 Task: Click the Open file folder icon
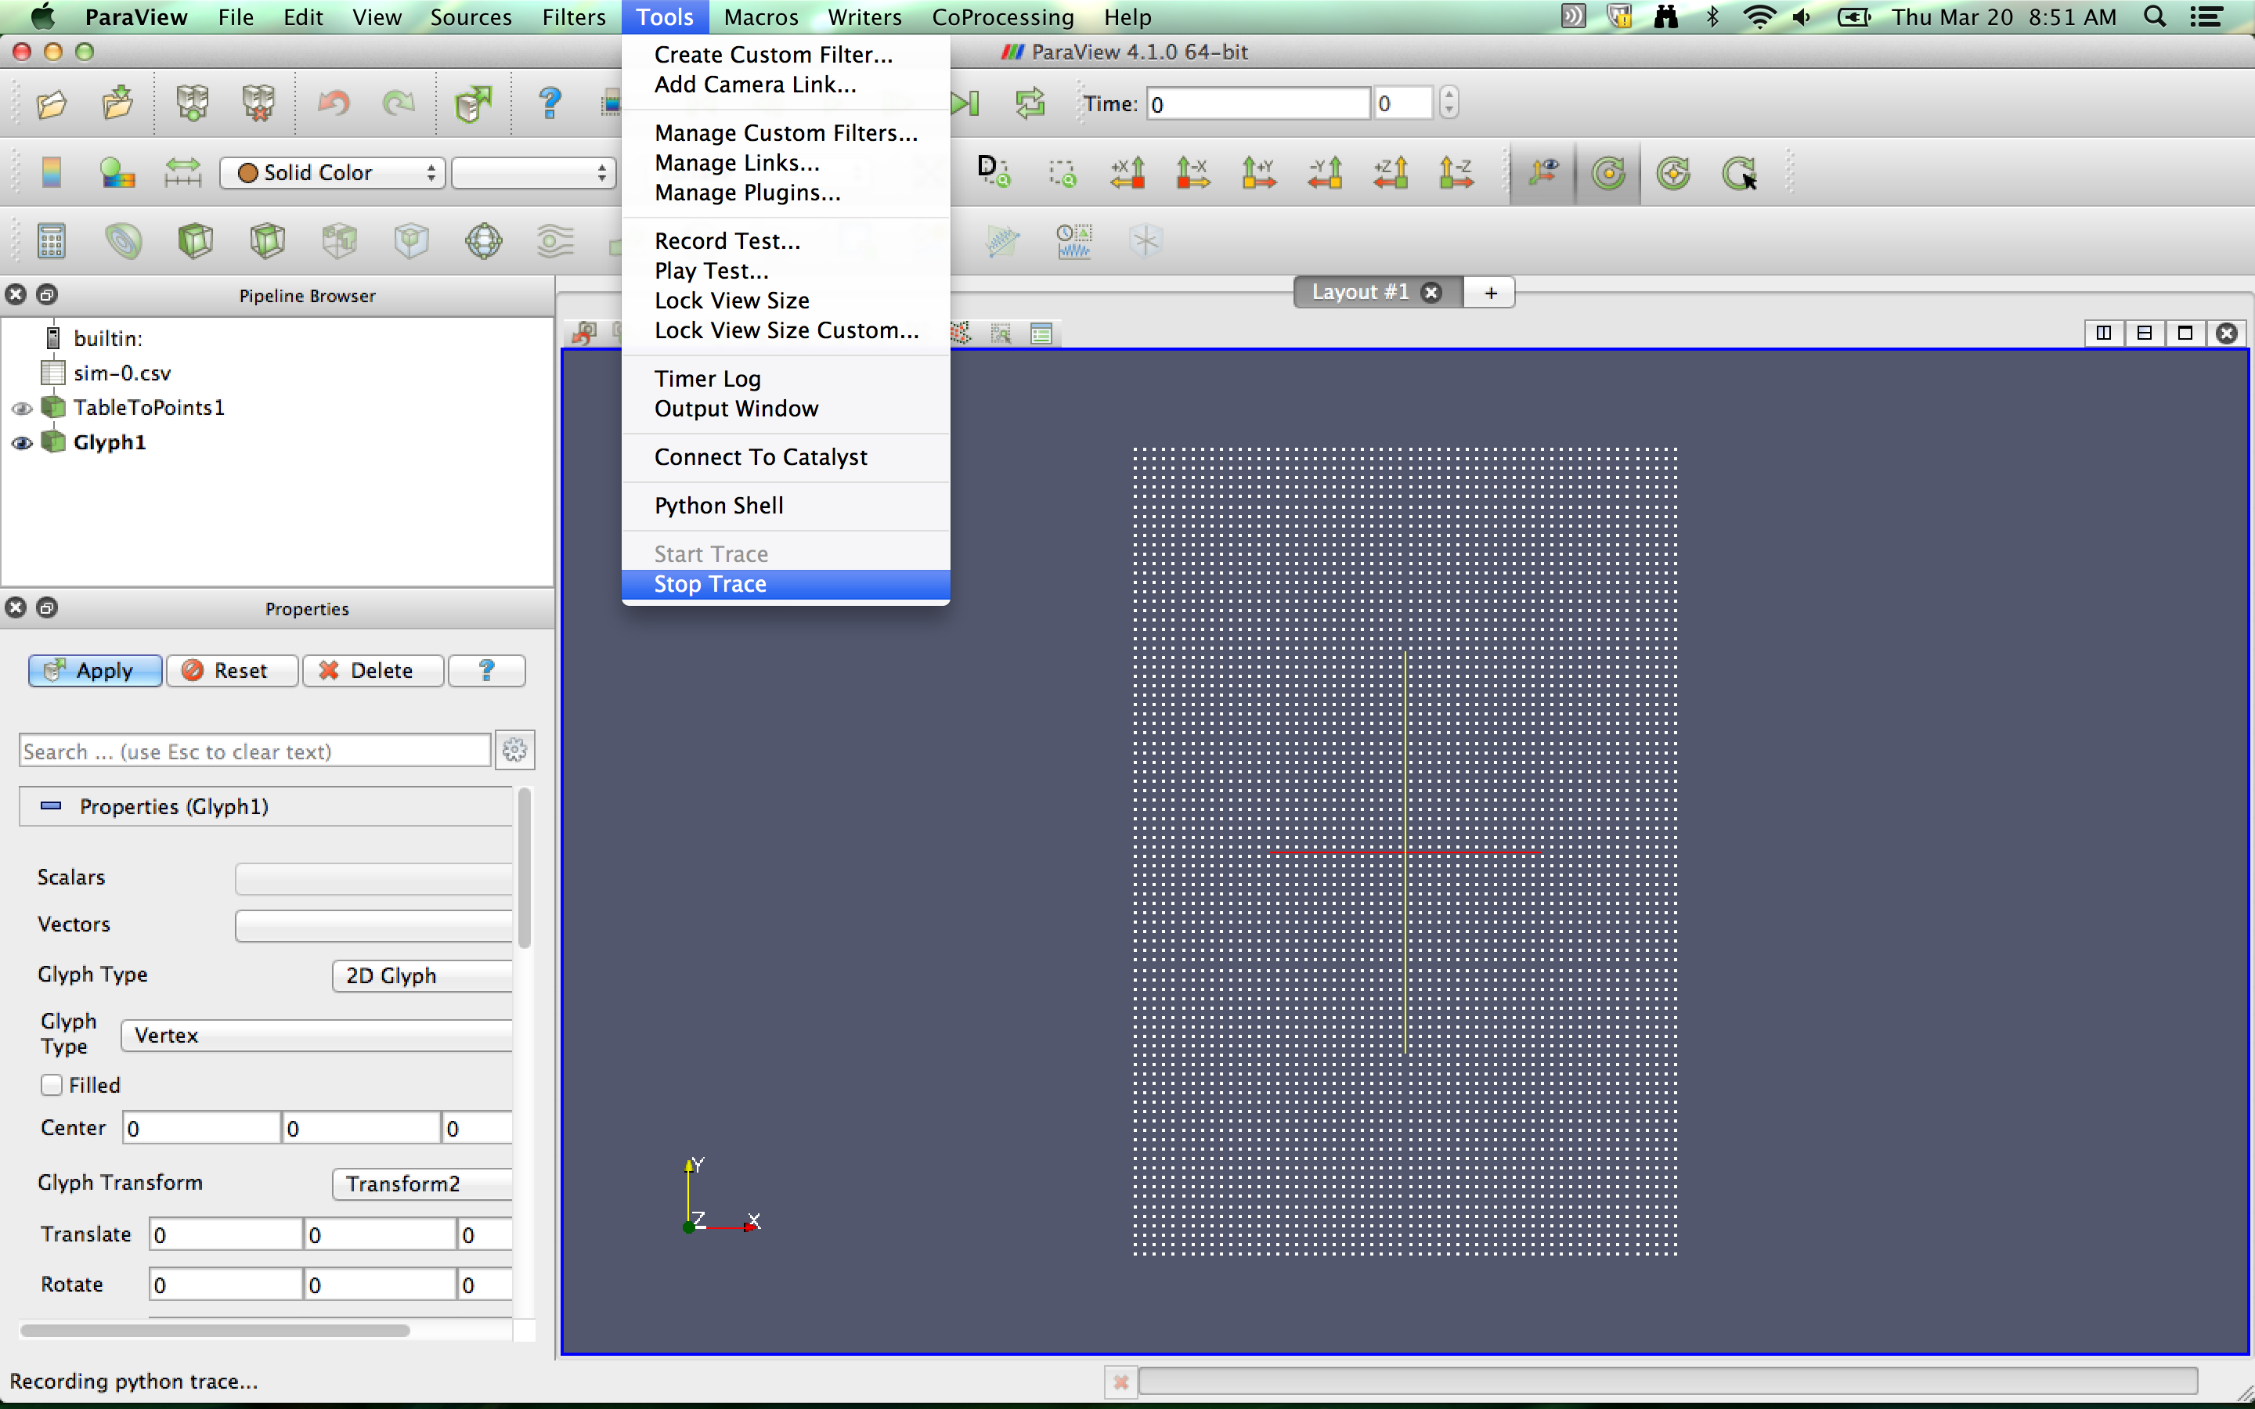52,103
